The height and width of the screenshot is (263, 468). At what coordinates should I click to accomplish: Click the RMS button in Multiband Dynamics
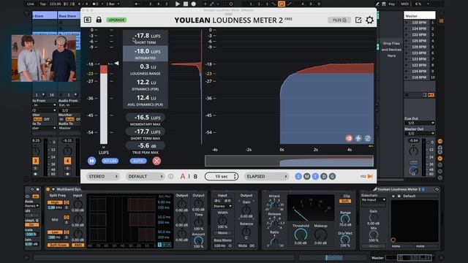point(78,245)
